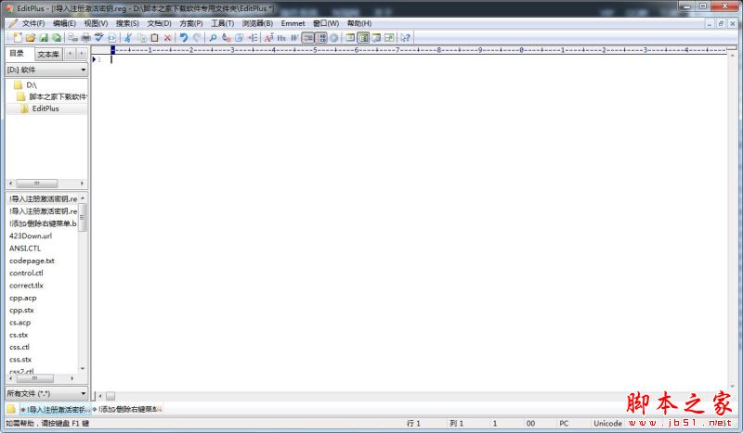Viewport: 743px width, 433px height.
Task: Click the greyed Redo arrow icon
Action: tap(197, 37)
